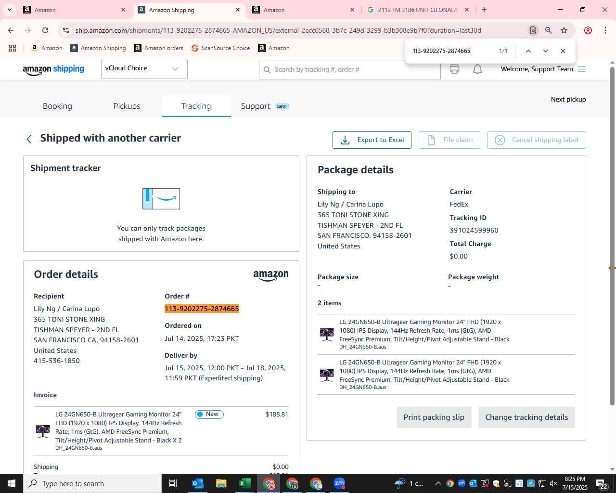Click the Search by tracking or order field

[350, 70]
